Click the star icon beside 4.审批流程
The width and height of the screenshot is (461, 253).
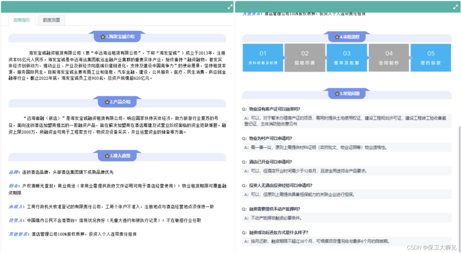[x=337, y=37]
